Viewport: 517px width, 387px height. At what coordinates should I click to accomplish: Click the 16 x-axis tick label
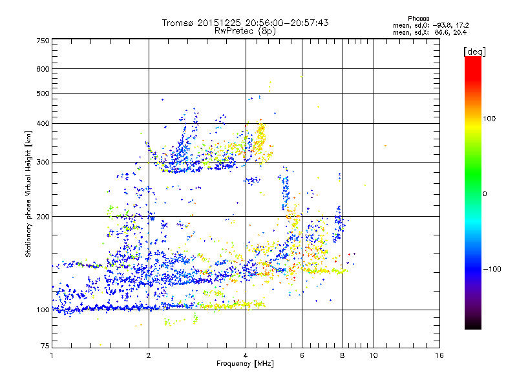pos(439,355)
